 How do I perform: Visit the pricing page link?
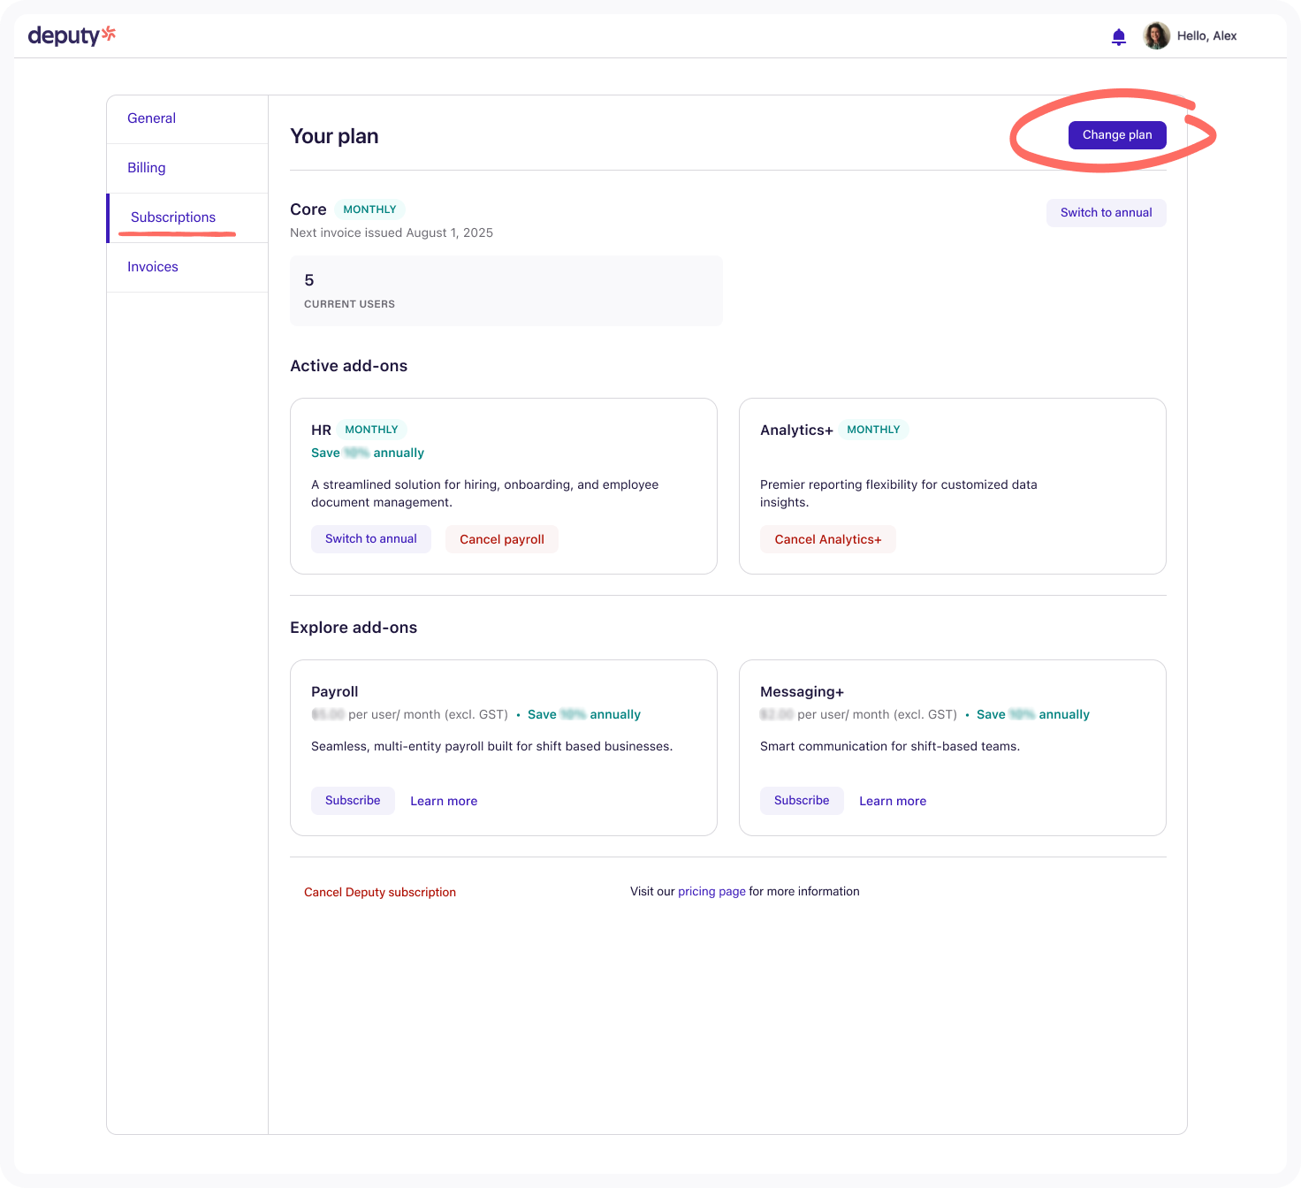711,891
